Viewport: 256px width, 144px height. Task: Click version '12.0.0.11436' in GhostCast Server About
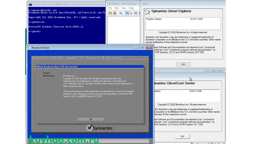(x=195, y=91)
